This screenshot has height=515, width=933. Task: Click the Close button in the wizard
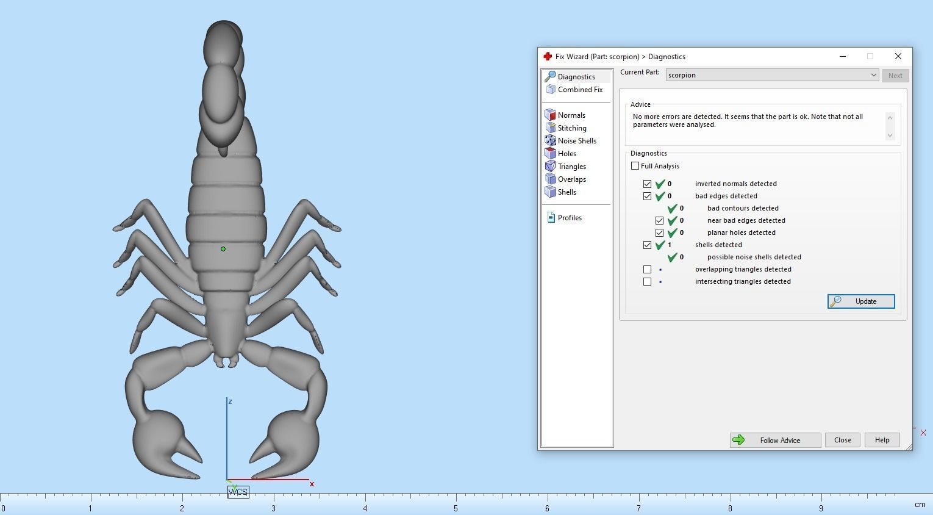pos(843,440)
